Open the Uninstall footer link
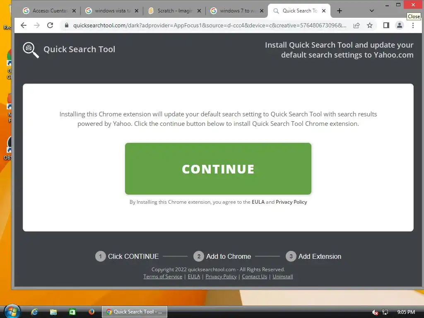Screen dimensions: 424x318 click(282, 276)
